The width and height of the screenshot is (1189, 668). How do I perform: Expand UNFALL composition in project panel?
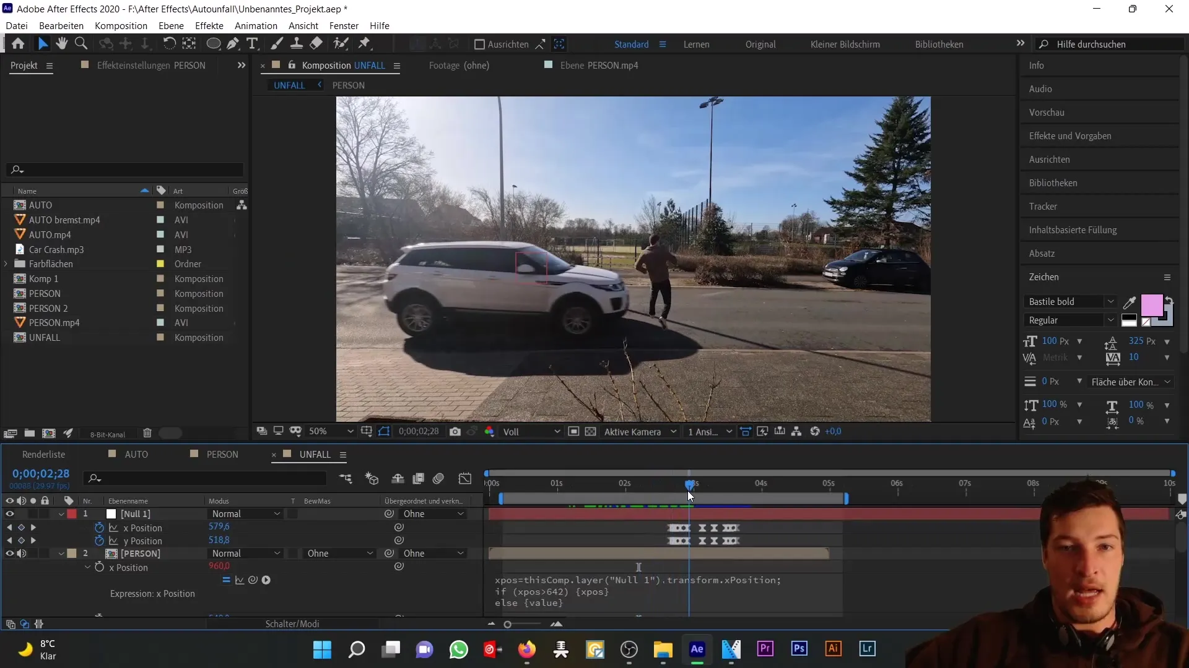tap(6, 337)
